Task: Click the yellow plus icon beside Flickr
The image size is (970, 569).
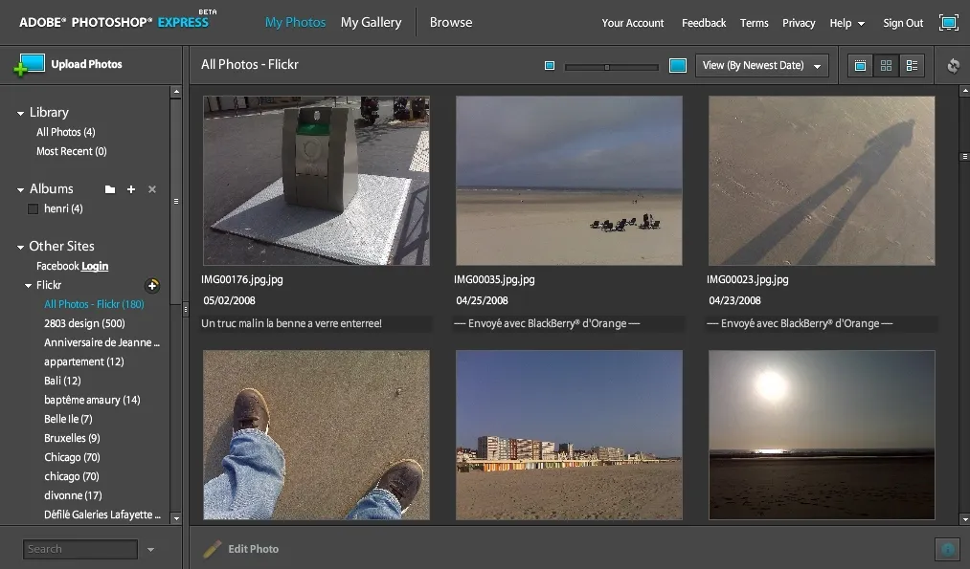Action: (152, 285)
